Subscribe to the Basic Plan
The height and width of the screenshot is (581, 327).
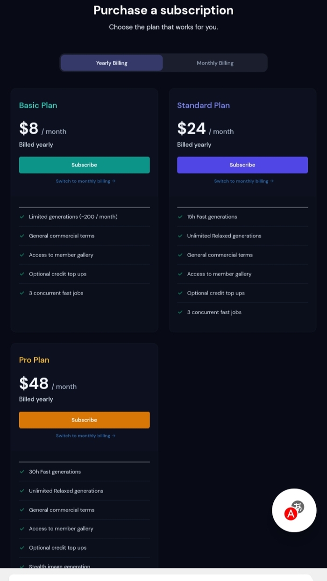pyautogui.click(x=84, y=165)
